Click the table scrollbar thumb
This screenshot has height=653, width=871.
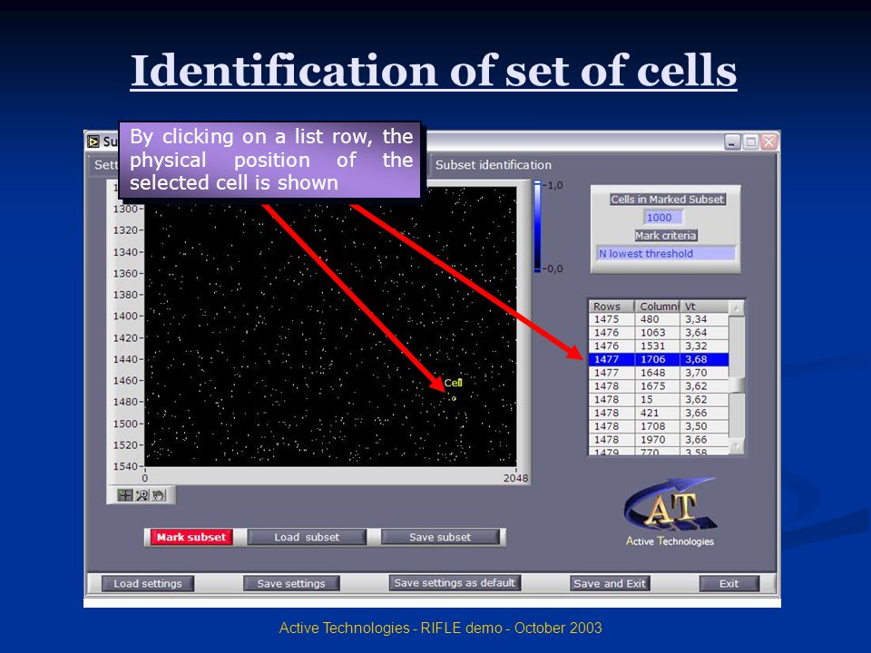[736, 385]
